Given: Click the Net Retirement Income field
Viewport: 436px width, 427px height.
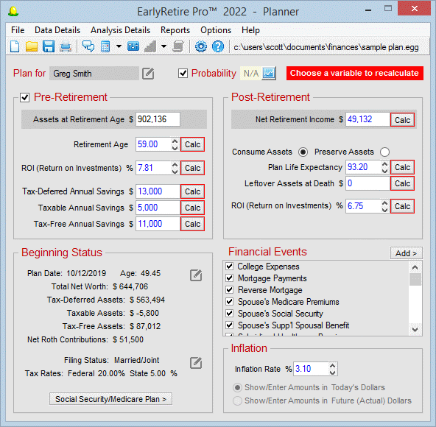Looking at the screenshot, I should click(x=368, y=119).
